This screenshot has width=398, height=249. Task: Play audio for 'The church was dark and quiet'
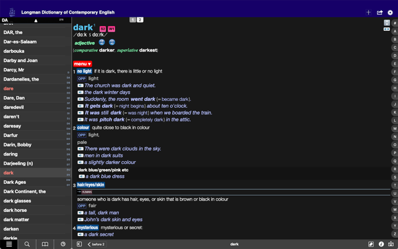80,85
